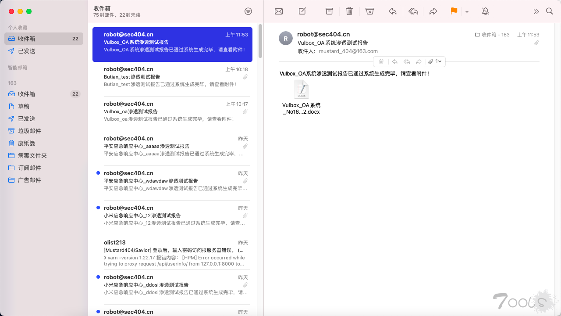
Task: Mute the conversation with the bell icon
Action: (x=486, y=11)
